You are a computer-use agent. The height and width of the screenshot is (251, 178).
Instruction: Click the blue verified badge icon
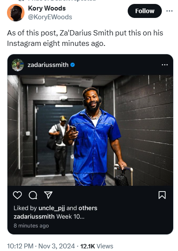[73, 65]
